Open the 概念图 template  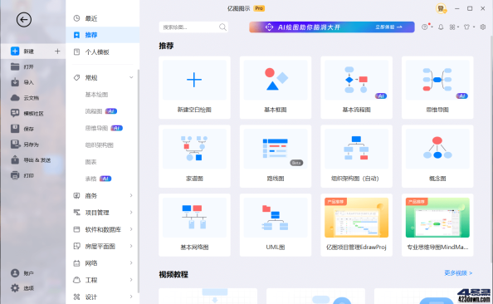[x=437, y=156]
